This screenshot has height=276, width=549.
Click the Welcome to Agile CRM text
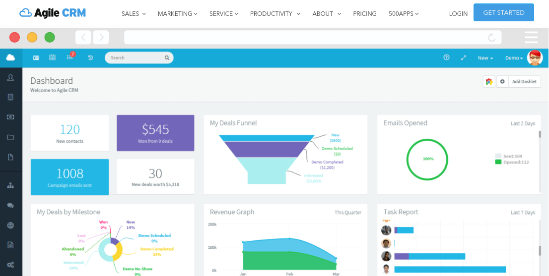pyautogui.click(x=54, y=90)
